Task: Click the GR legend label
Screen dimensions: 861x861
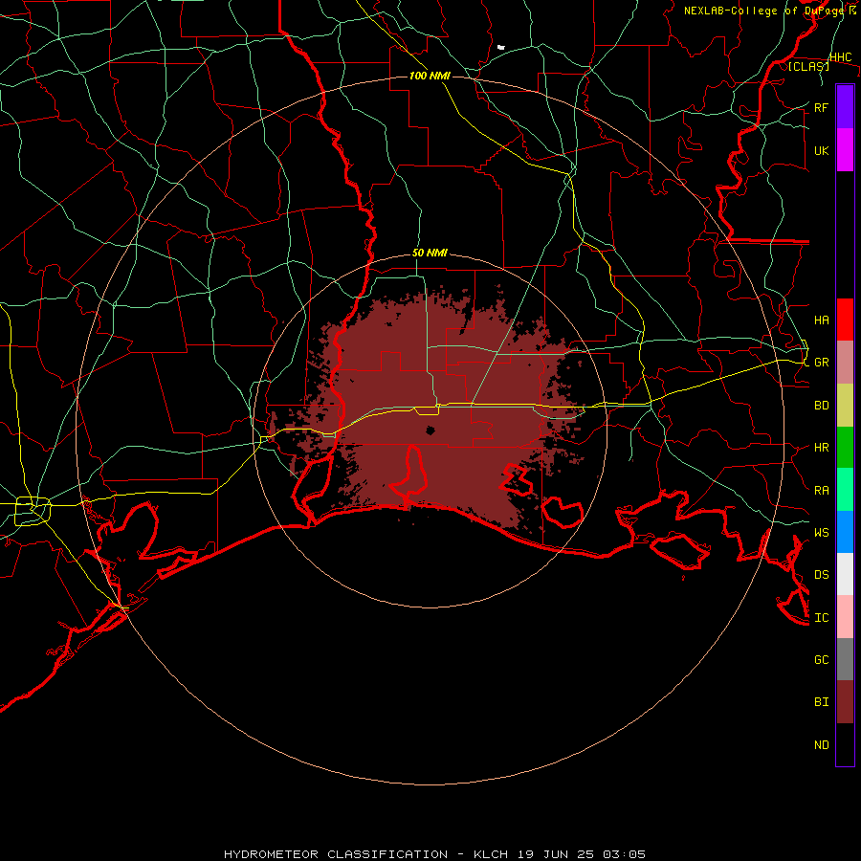Action: pos(821,363)
